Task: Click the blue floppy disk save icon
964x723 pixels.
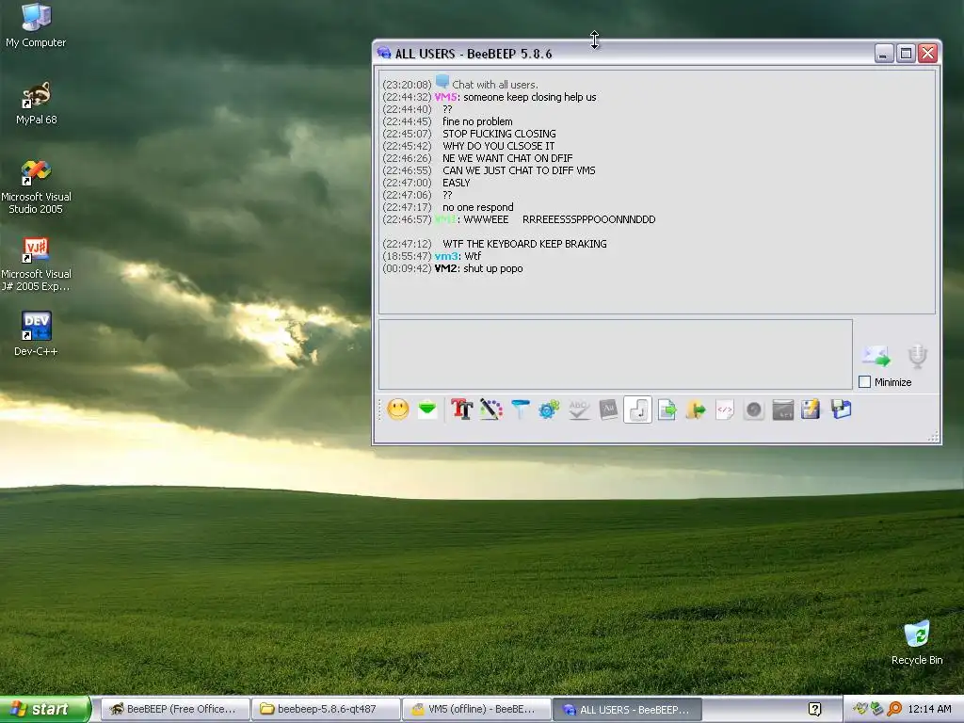Action: coord(841,410)
